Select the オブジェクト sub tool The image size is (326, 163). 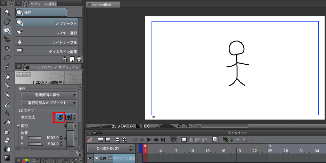47,22
